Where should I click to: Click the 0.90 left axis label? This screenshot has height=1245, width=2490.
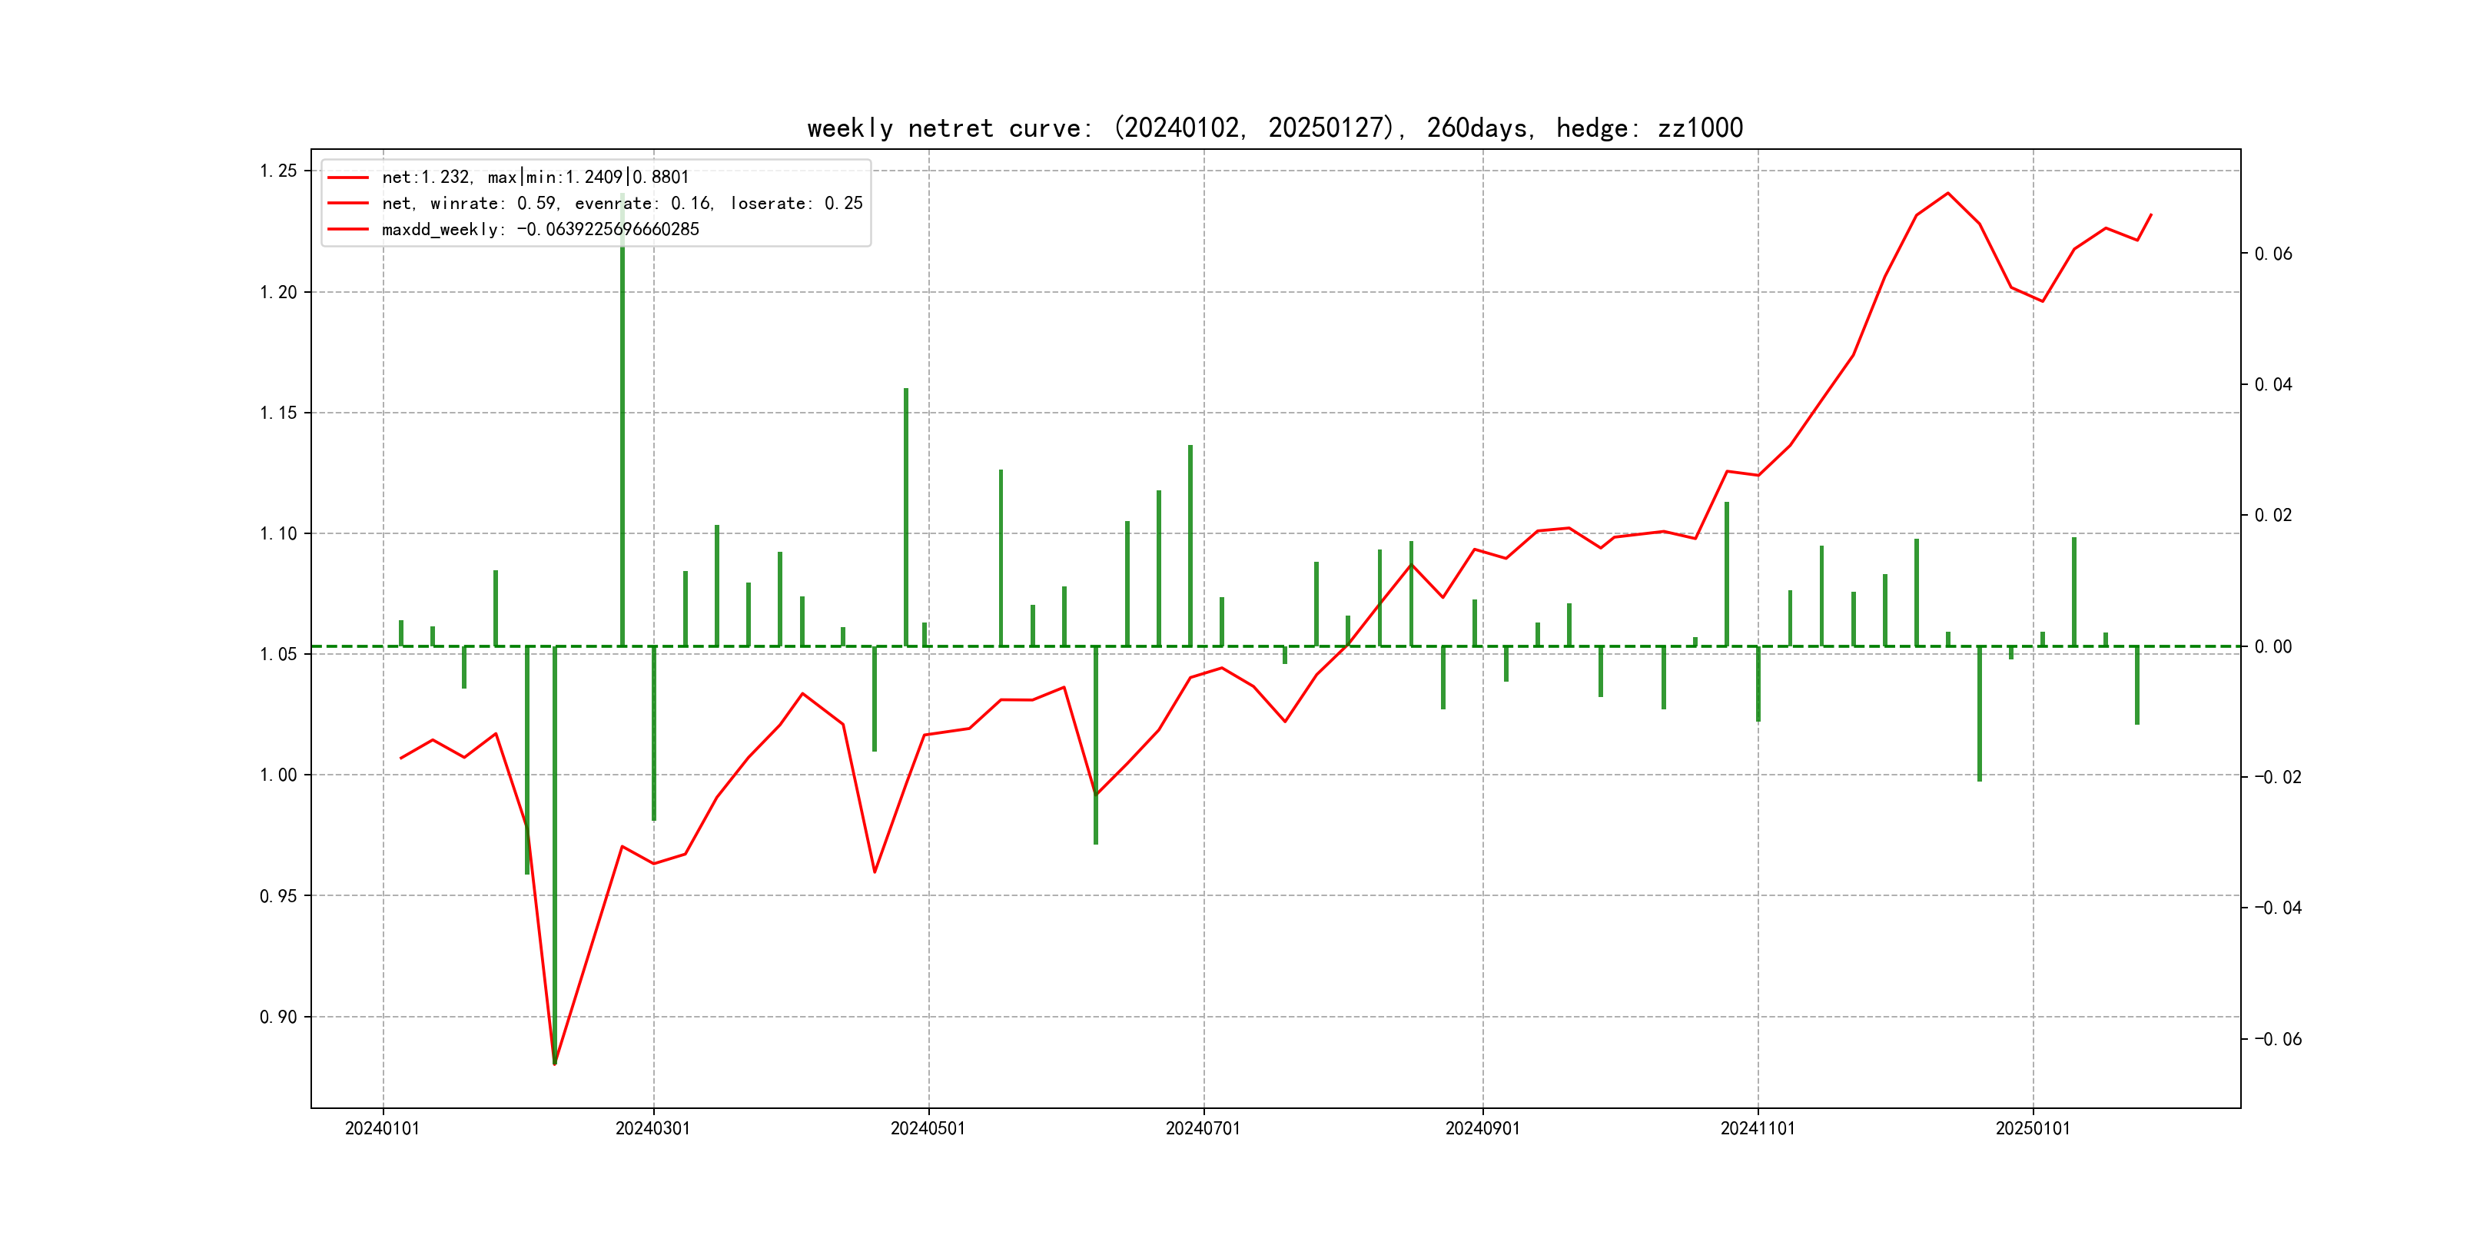click(x=278, y=1017)
